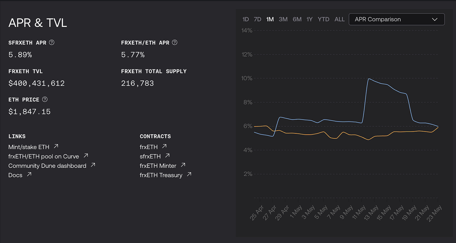The image size is (456, 243).
Task: Open the frxETH Treasury contract link
Action: (161, 175)
